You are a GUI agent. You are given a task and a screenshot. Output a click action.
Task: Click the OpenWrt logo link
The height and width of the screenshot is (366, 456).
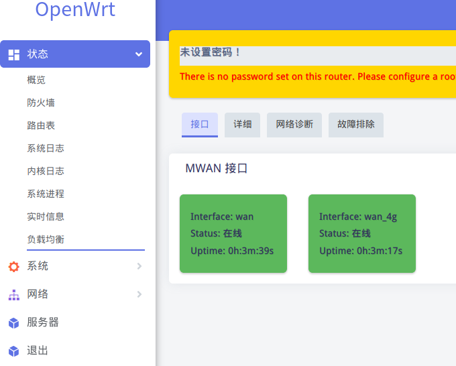[x=75, y=9]
